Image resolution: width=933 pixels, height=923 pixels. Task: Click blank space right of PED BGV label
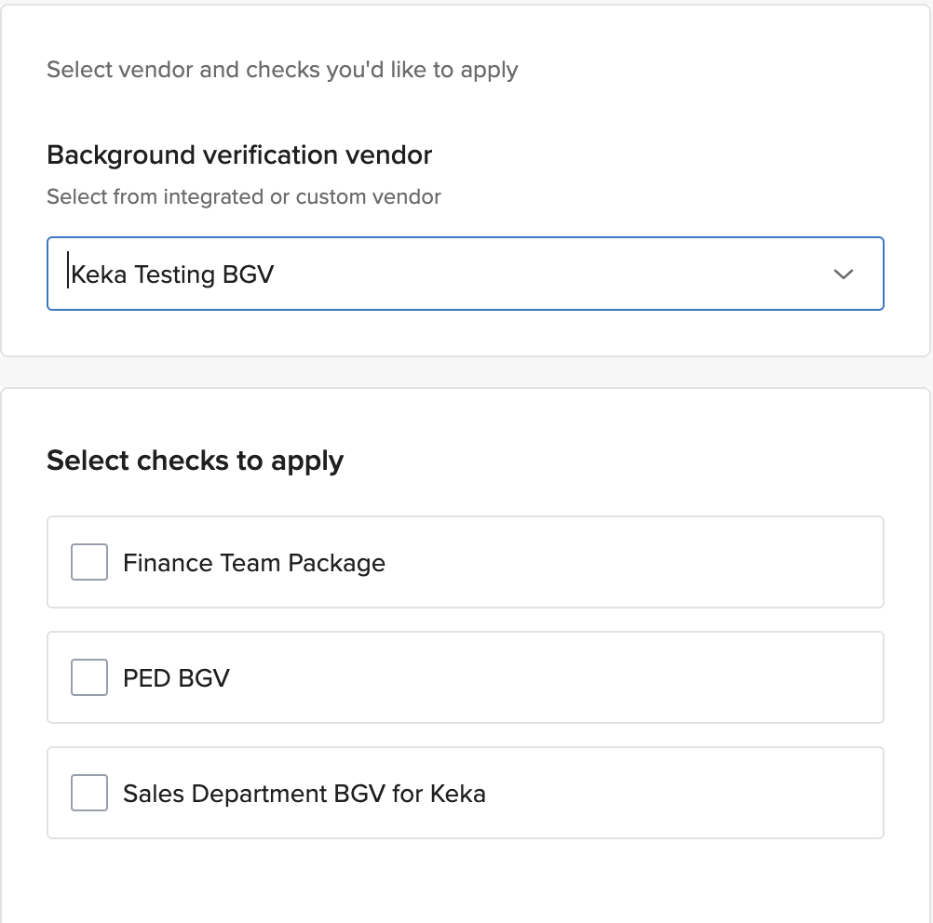(559, 678)
